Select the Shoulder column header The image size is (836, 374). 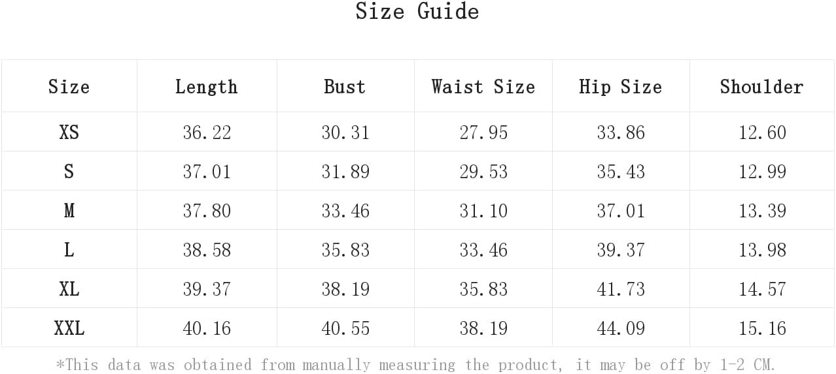tap(762, 87)
